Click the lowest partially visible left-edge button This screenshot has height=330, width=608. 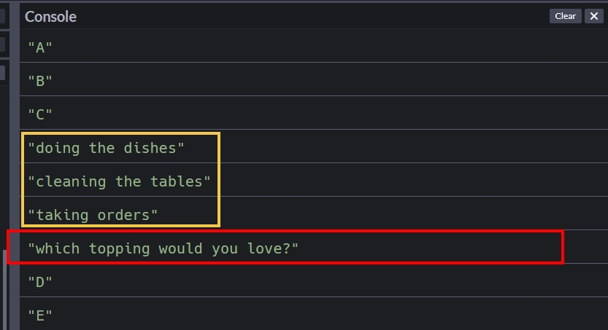tap(2, 73)
